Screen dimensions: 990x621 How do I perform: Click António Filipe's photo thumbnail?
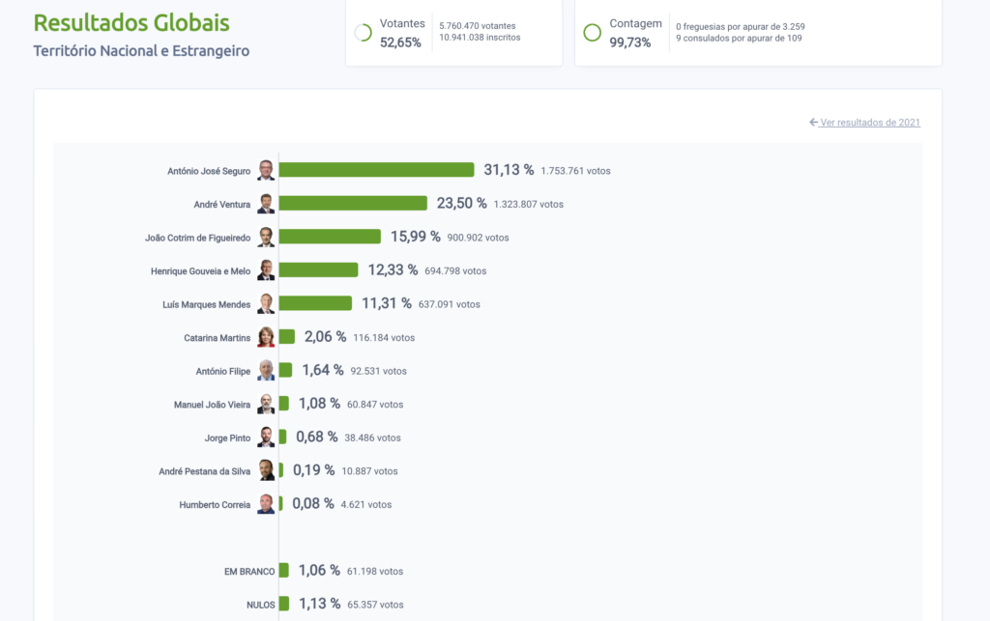click(x=266, y=371)
